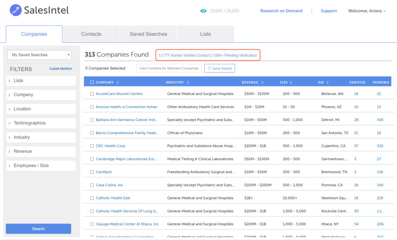This screenshot has height=240, width=397.
Task: Select '$1B+' revenue cell
Action: pyautogui.click(x=249, y=198)
